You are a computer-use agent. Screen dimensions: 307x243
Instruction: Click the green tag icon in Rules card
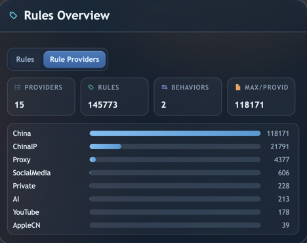pyautogui.click(x=91, y=87)
